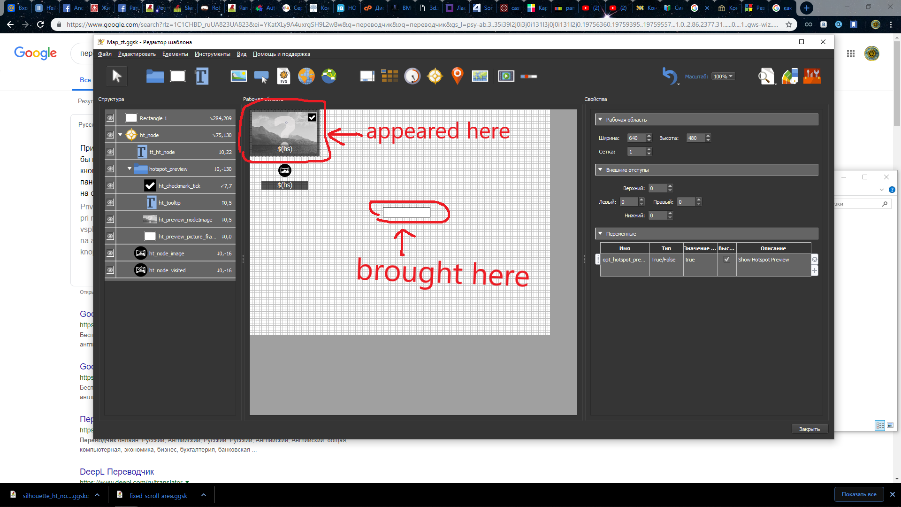Add a scroll area element
901x507 pixels.
[367, 76]
